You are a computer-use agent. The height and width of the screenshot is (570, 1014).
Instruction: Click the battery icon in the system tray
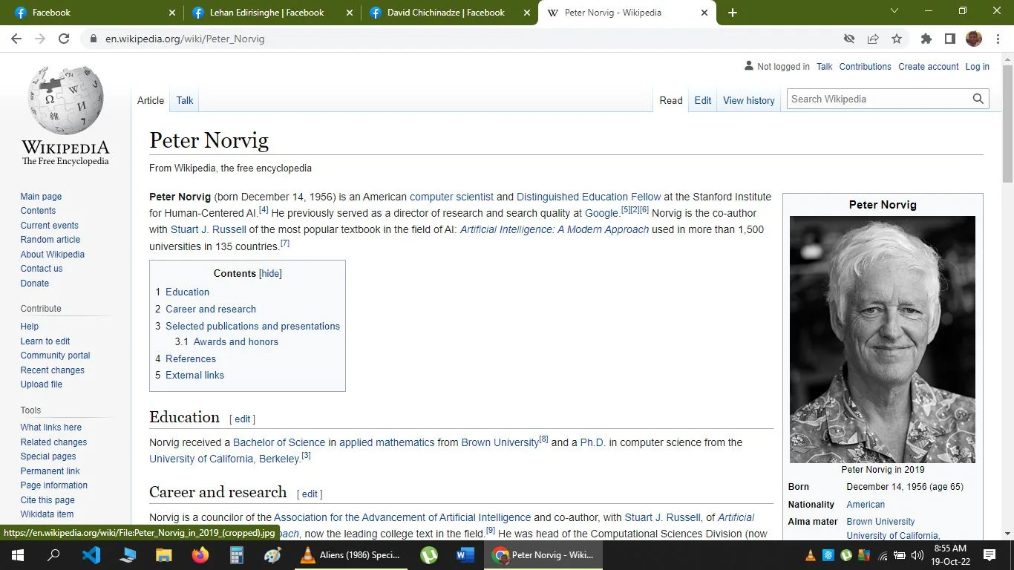(x=900, y=555)
